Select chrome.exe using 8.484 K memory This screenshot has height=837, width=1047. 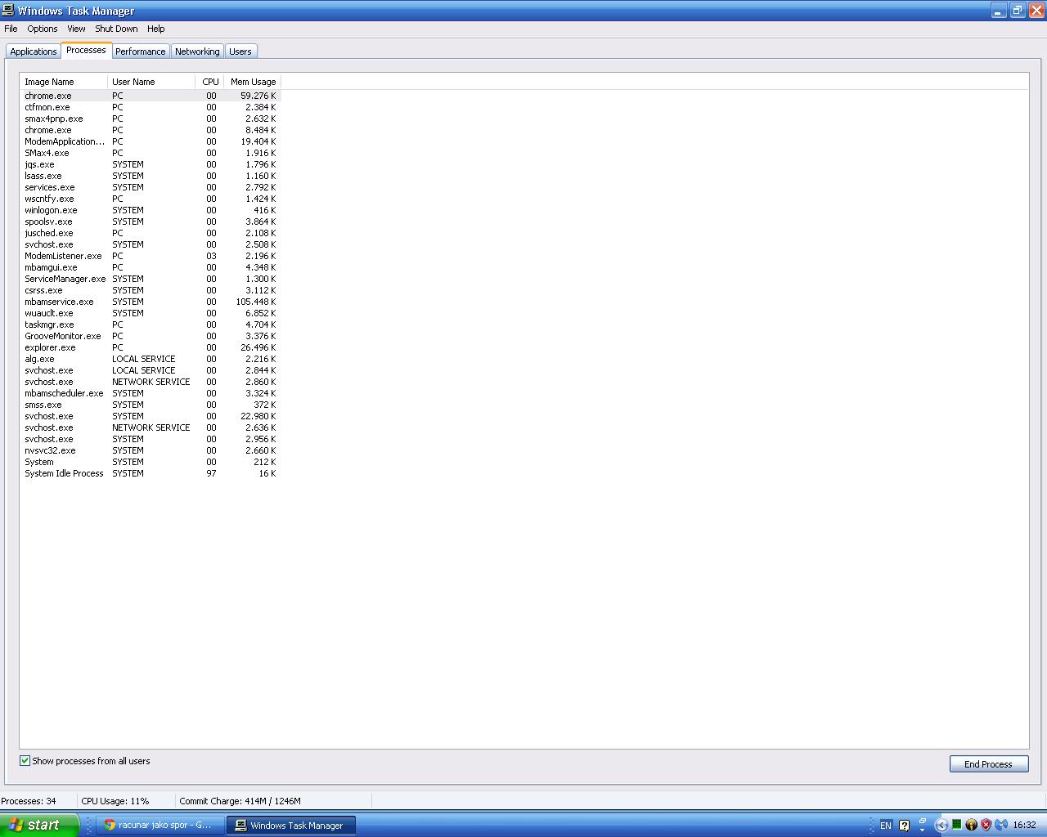(151, 130)
